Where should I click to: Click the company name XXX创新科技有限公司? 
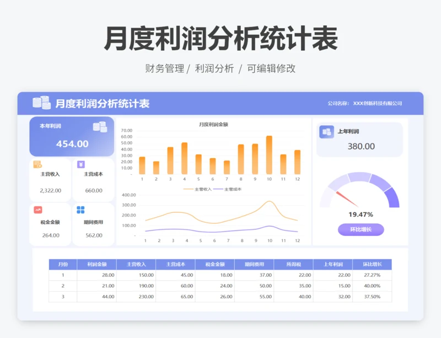[x=378, y=103]
